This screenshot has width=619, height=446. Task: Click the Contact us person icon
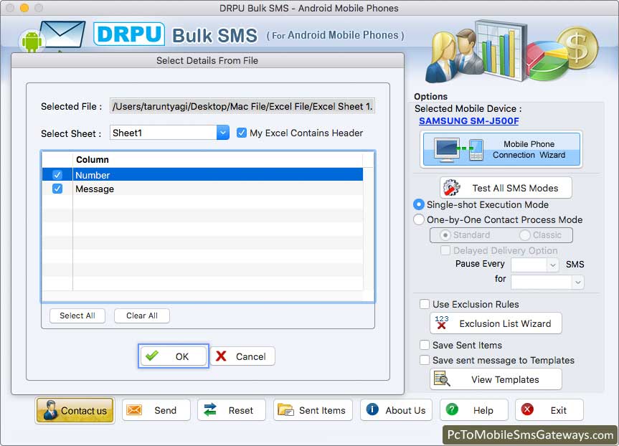(x=50, y=409)
